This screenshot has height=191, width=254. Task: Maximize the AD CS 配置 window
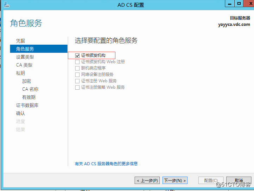(x=239, y=4)
